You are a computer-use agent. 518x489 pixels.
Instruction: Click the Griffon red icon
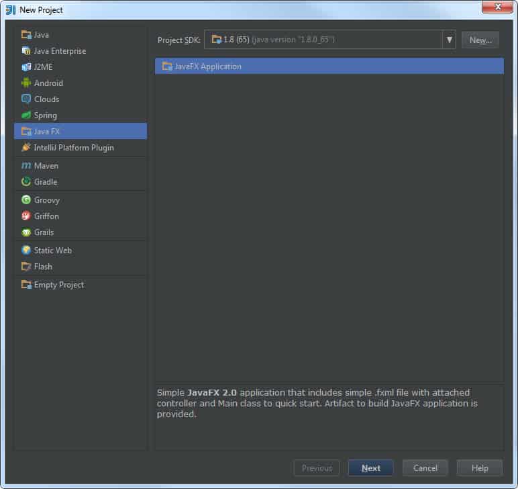tap(26, 216)
